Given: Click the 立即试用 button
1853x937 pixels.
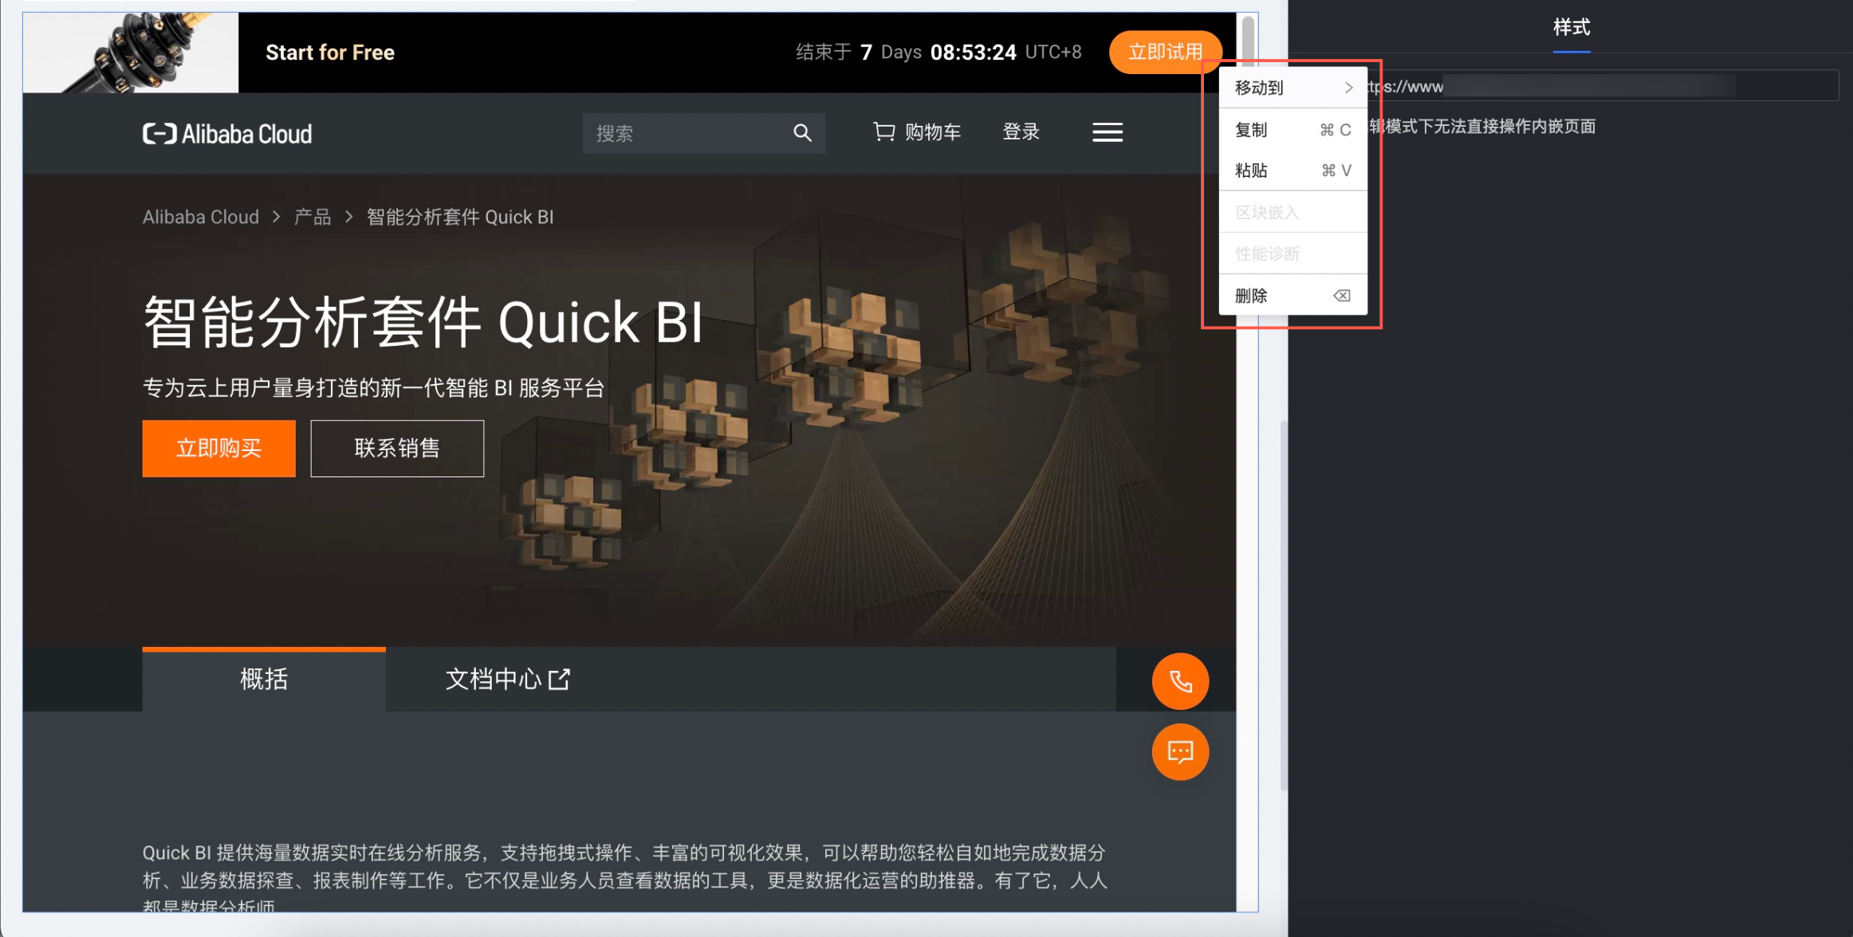Looking at the screenshot, I should 1165,53.
